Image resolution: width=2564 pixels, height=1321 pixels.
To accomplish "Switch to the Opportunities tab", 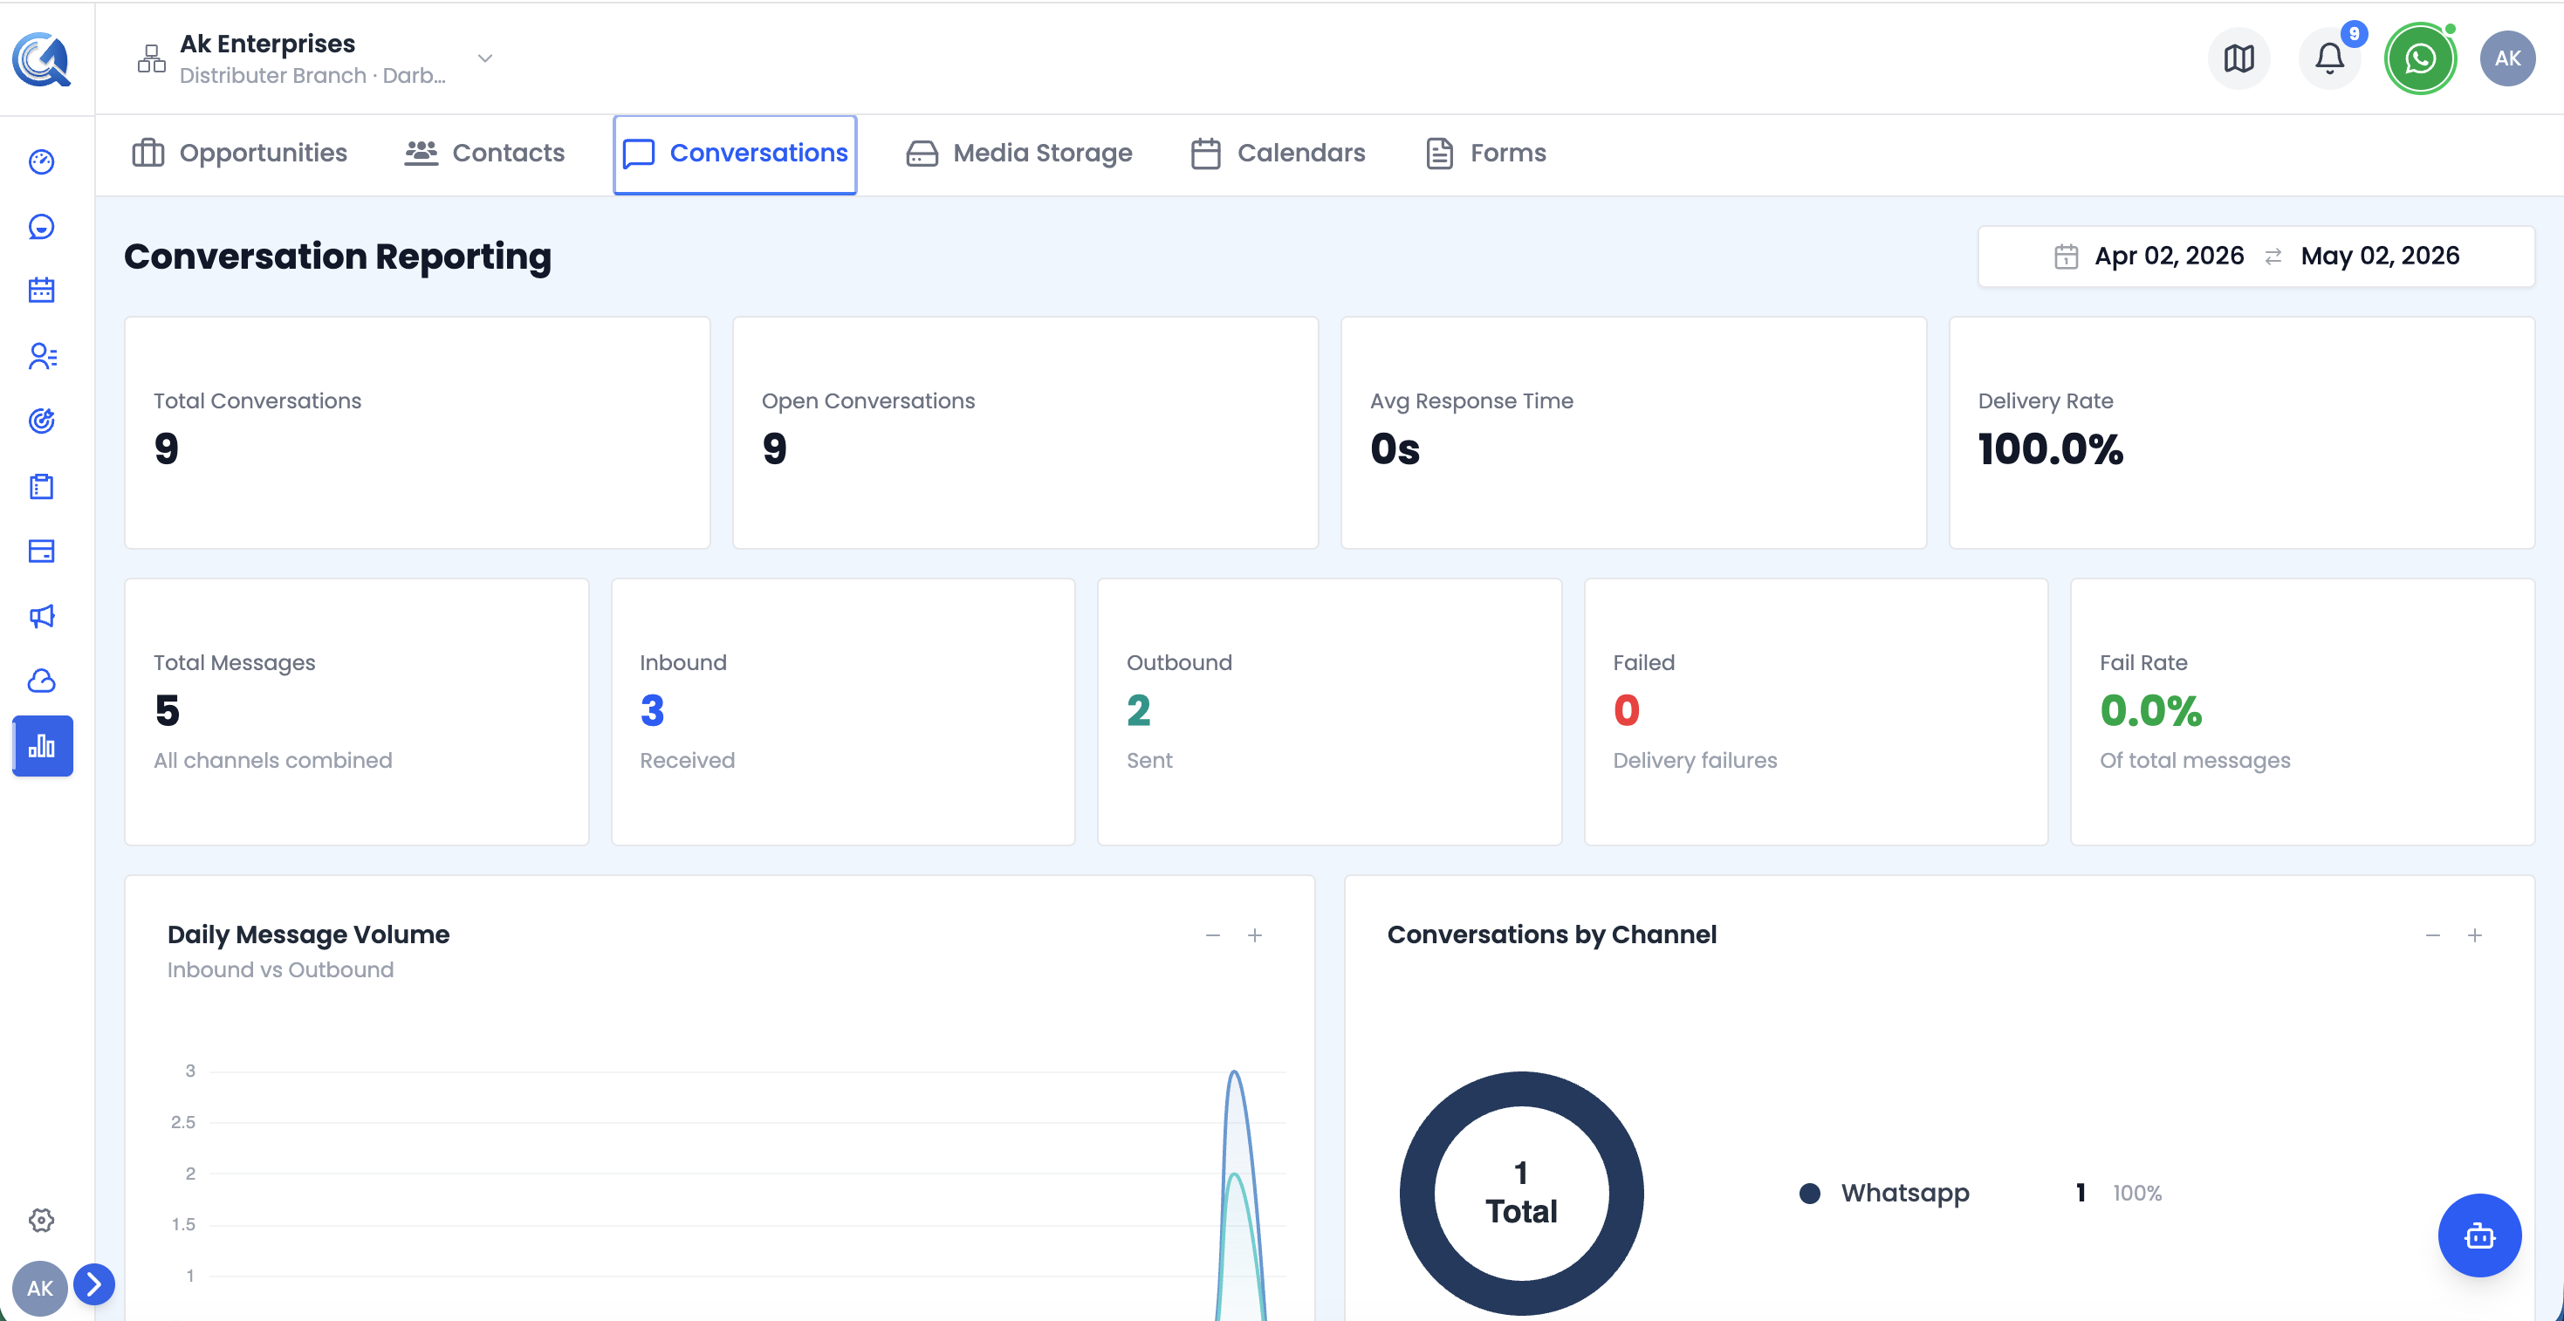I will tap(240, 154).
